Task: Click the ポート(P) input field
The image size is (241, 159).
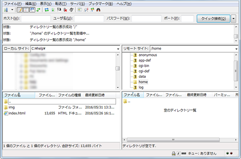Action: point(187,18)
